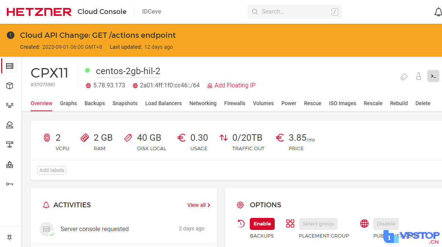The image size is (442, 247).
Task: Open the Networks sidebar icon
Action: tap(9, 145)
